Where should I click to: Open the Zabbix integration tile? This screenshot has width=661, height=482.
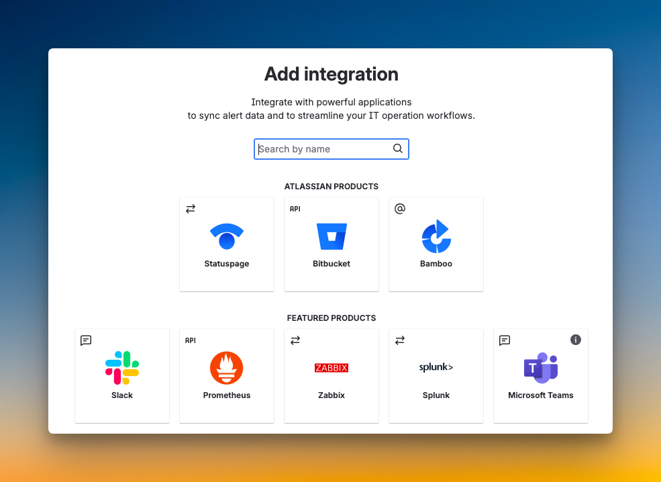331,376
